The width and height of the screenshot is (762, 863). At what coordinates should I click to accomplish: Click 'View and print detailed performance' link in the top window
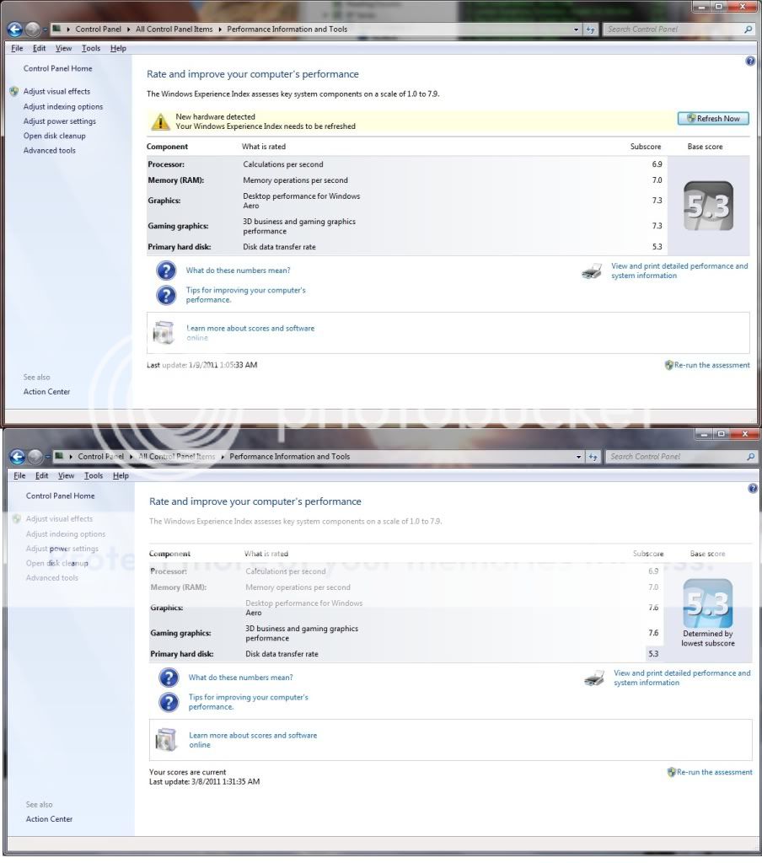coord(679,271)
